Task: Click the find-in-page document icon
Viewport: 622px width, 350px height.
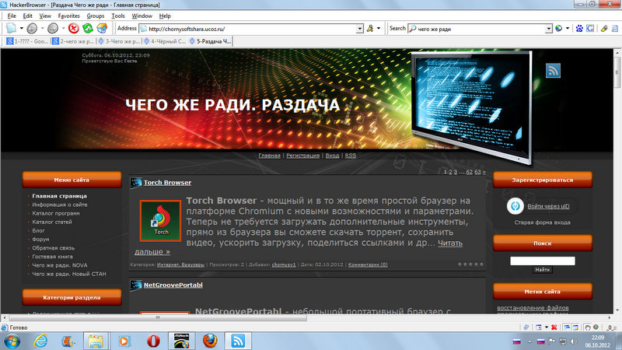Action: click(615, 28)
